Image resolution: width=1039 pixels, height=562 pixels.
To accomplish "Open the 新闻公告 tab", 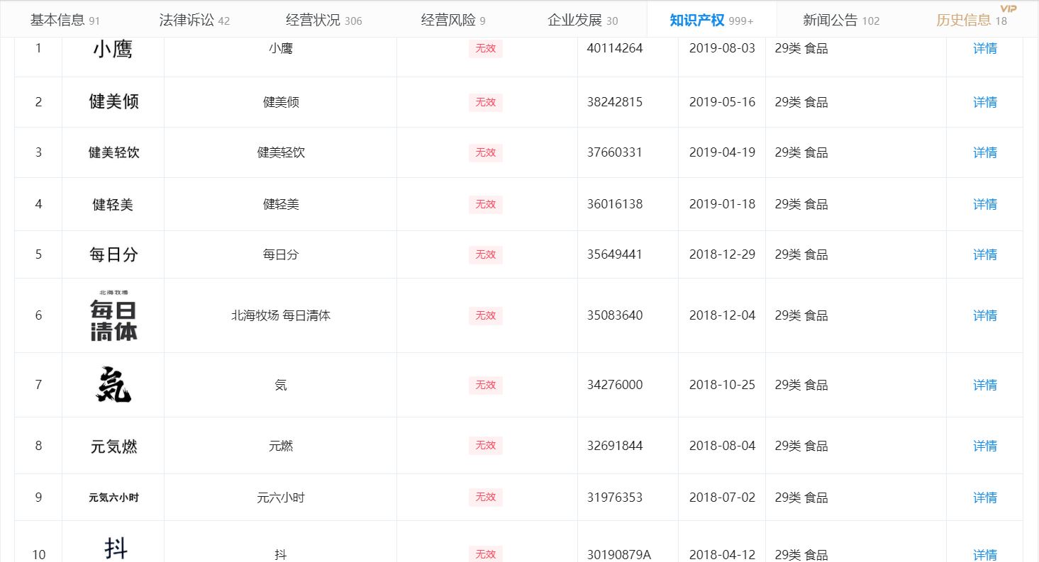I will pyautogui.click(x=840, y=20).
